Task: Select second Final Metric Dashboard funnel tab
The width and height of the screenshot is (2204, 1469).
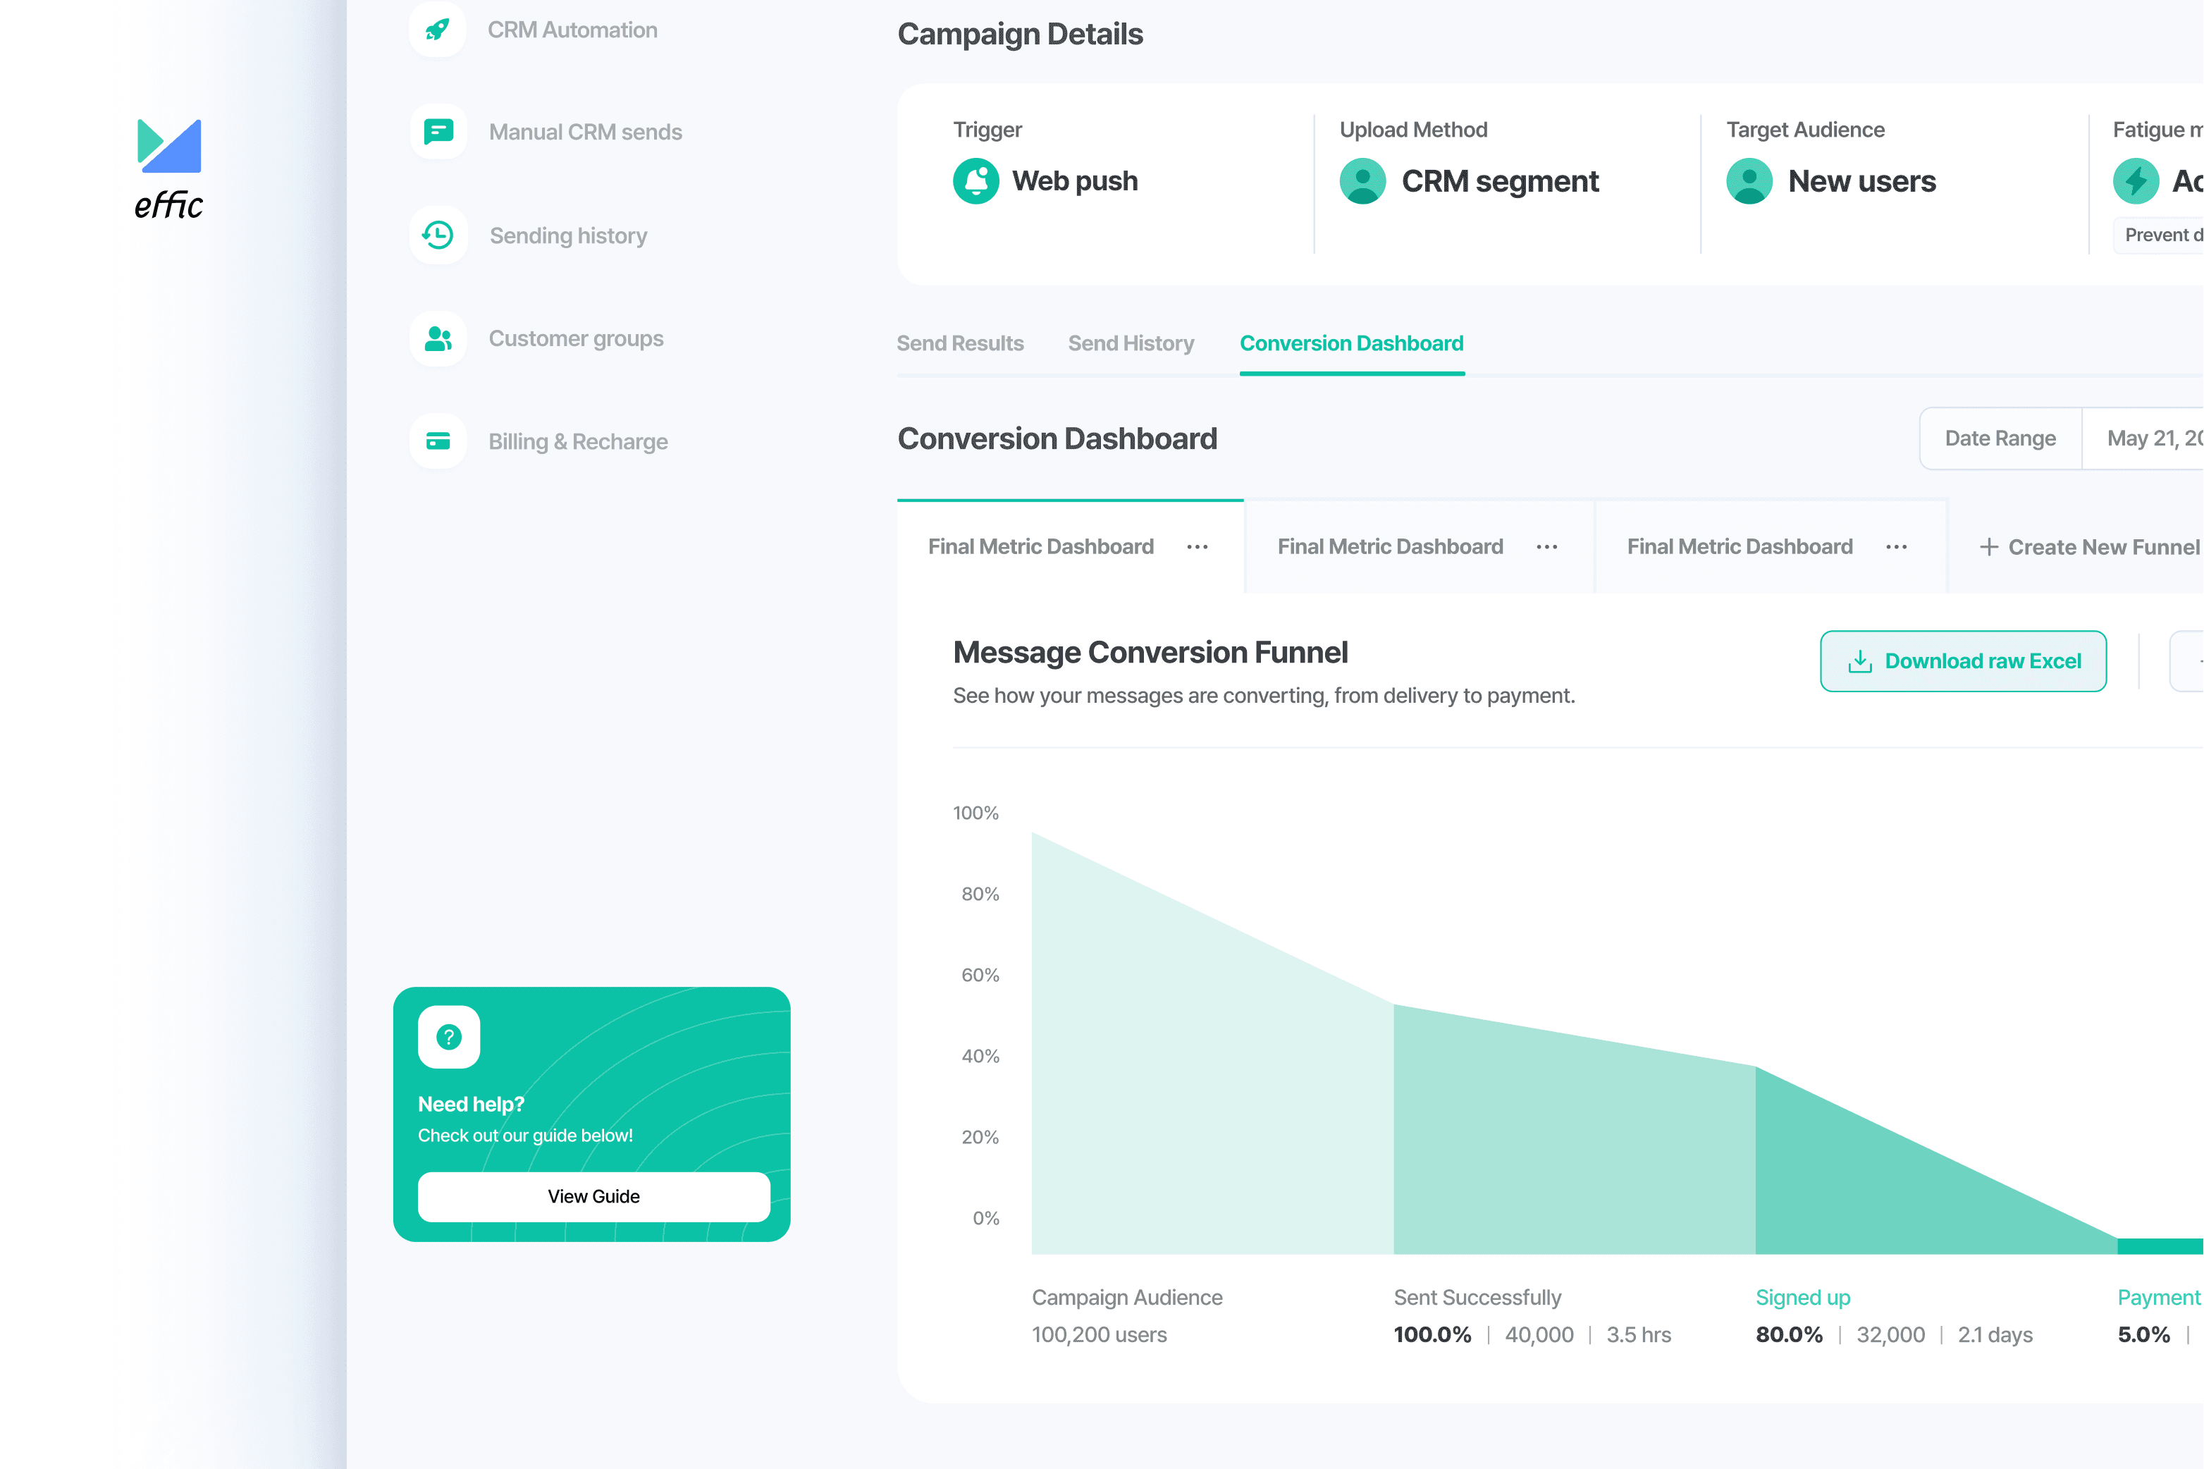Action: click(x=1419, y=547)
